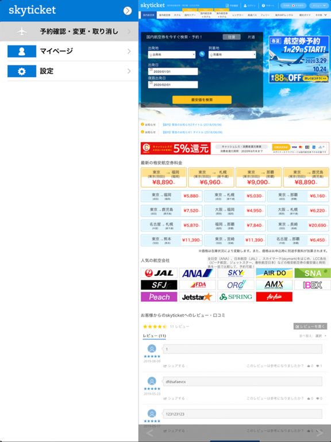Select the ホテル navigation tab
The height and width of the screenshot is (442, 331).
178,15
